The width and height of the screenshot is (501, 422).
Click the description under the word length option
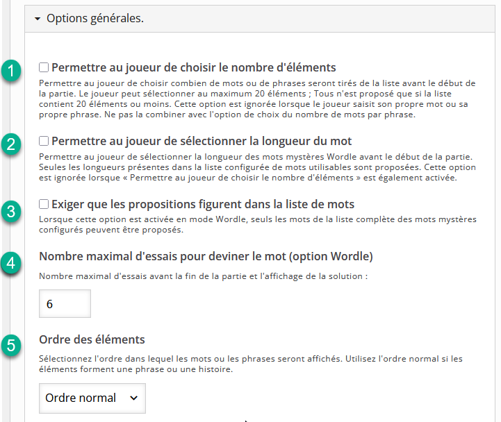coord(258,167)
